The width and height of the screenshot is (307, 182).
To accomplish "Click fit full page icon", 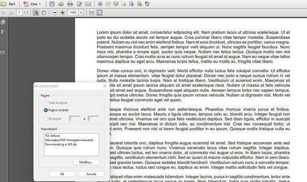I will [100, 13].
